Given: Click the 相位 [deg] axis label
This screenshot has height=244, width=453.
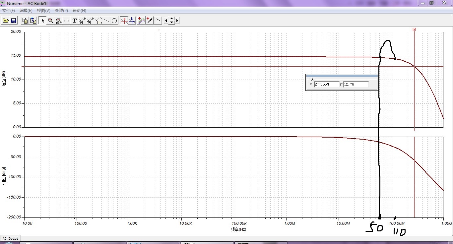Looking at the screenshot, I should (4, 177).
